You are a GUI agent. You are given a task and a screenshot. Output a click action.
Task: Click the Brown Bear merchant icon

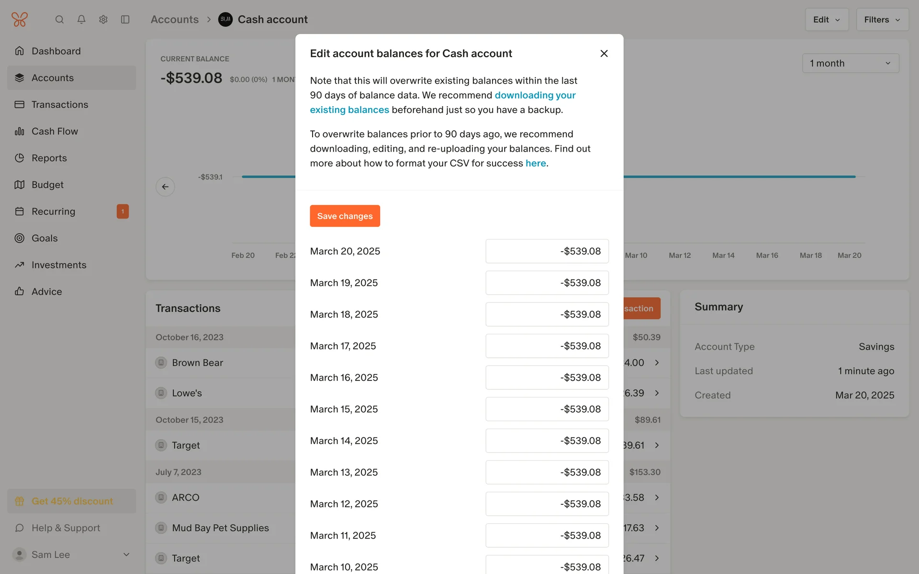pyautogui.click(x=161, y=363)
